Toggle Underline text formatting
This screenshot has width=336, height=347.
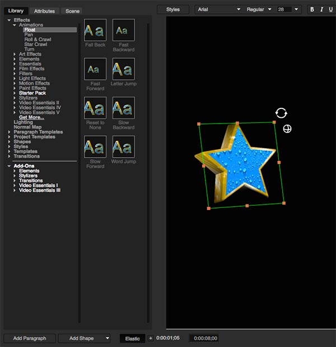click(x=331, y=9)
